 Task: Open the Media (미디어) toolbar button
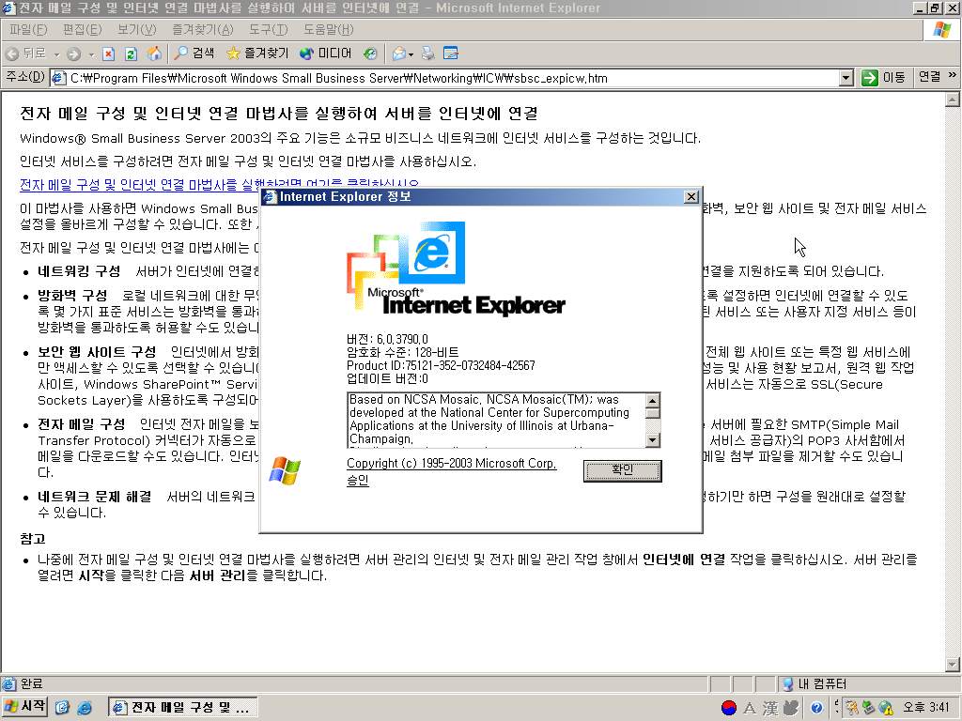coord(325,54)
